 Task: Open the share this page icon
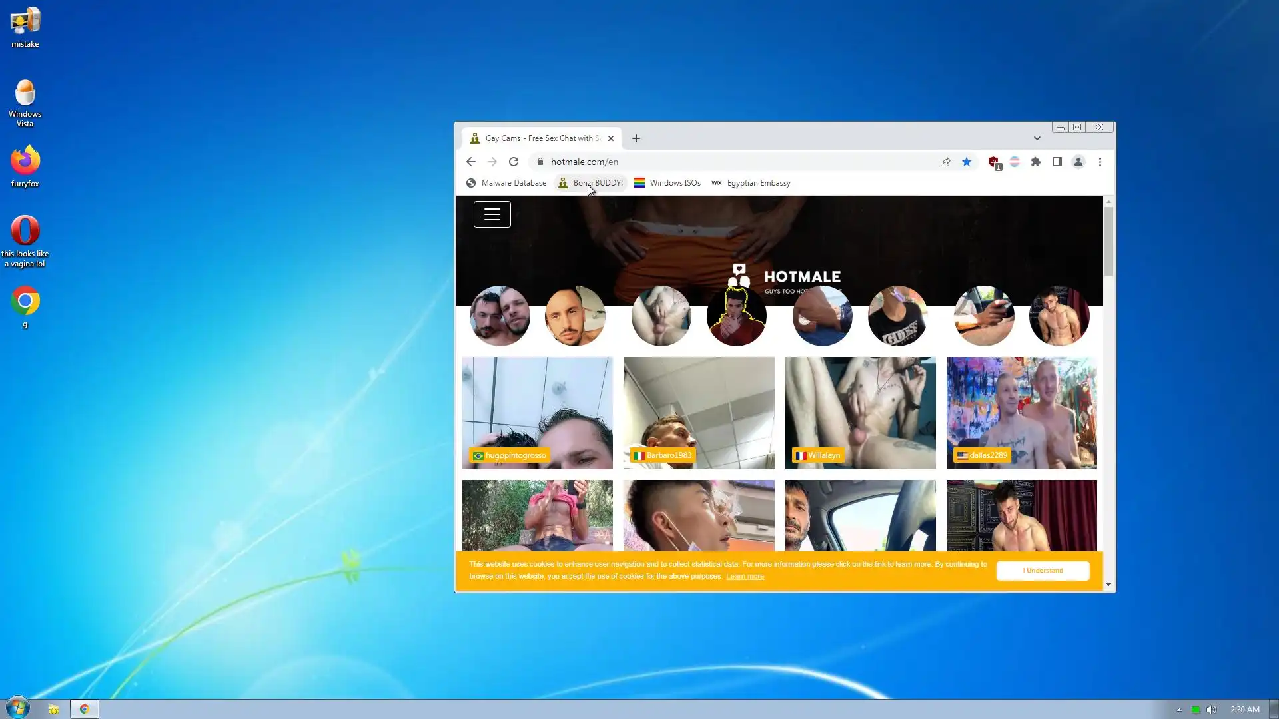(945, 162)
